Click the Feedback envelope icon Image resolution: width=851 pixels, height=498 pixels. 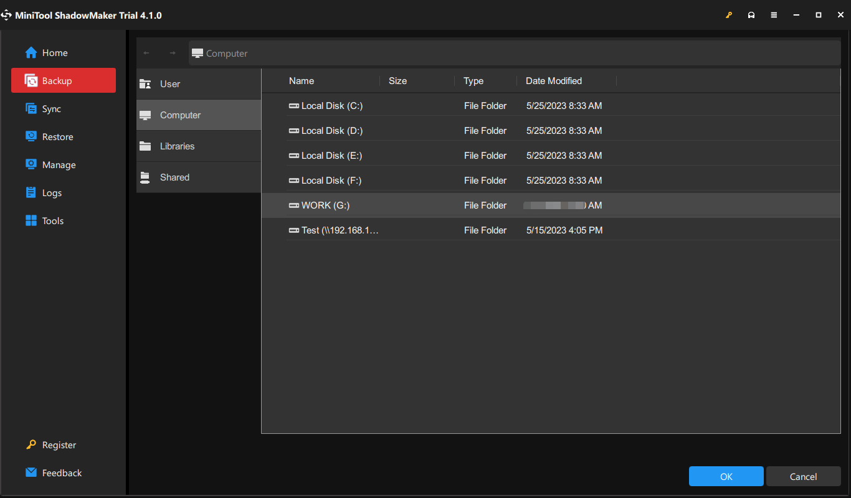pyautogui.click(x=31, y=473)
